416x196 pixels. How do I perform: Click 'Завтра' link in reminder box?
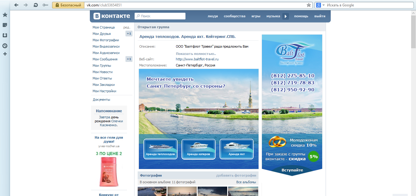coord(104,117)
